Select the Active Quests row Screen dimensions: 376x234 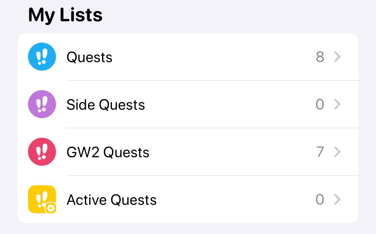(x=112, y=200)
